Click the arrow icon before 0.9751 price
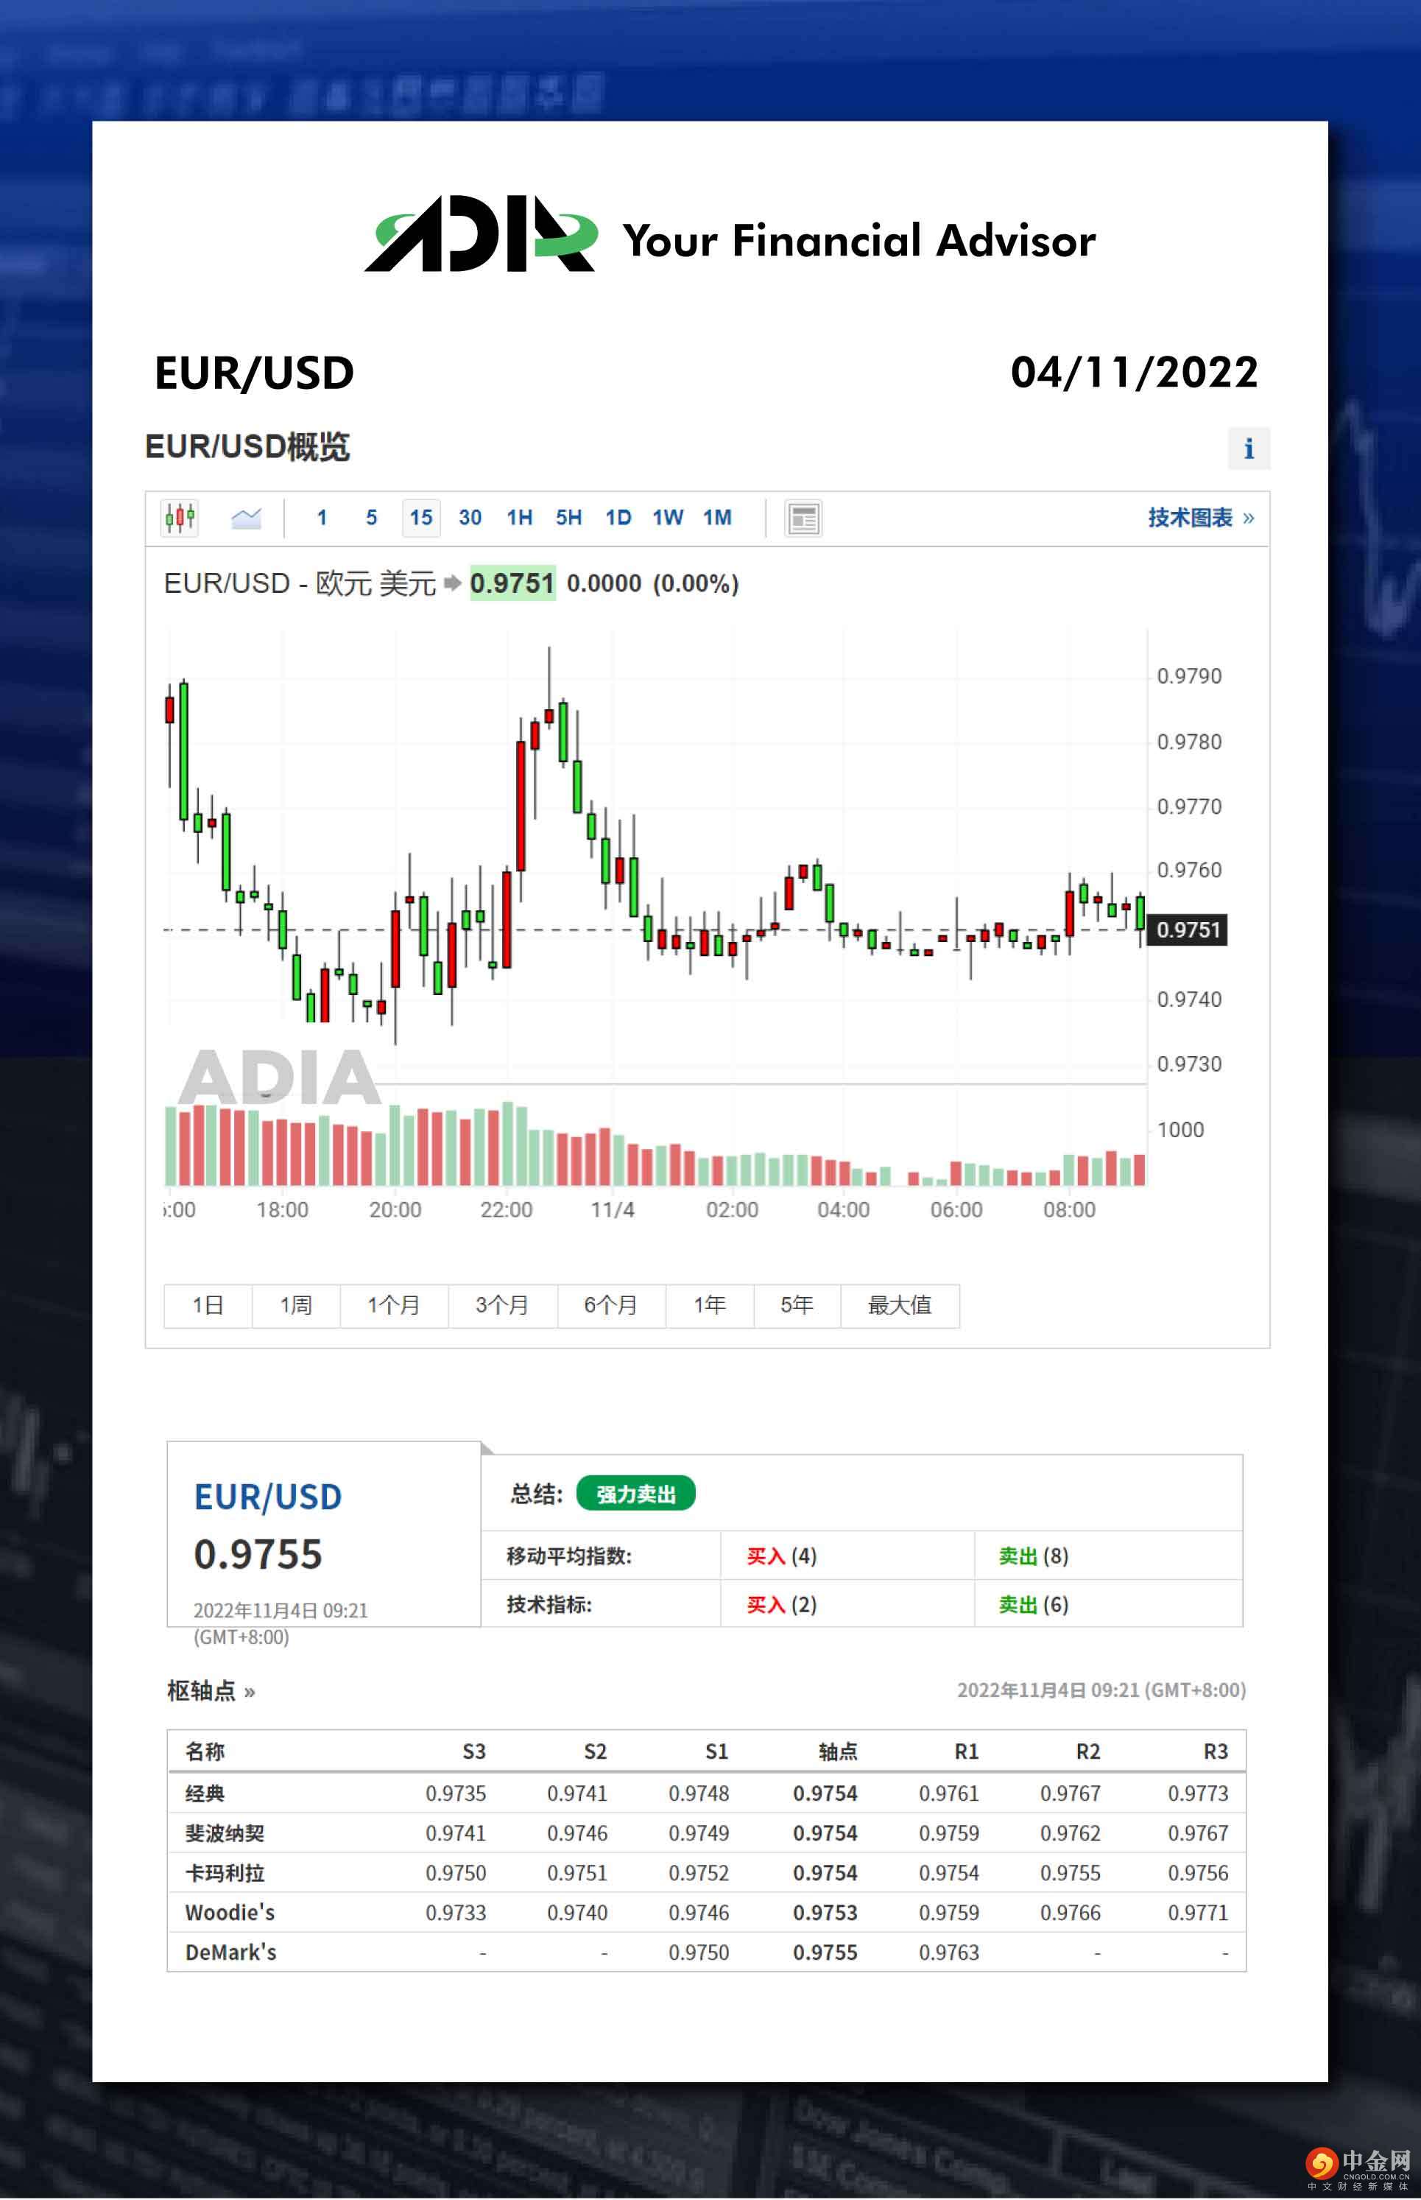This screenshot has height=2200, width=1421. [x=452, y=583]
